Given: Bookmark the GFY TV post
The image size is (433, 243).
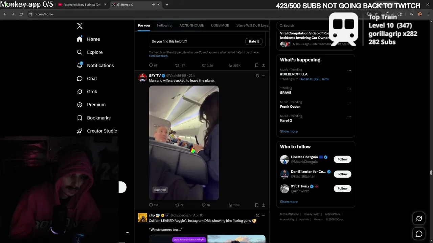Looking at the screenshot, I should (x=257, y=205).
